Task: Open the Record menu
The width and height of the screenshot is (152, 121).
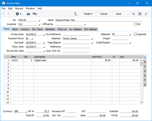Action: click(x=19, y=9)
